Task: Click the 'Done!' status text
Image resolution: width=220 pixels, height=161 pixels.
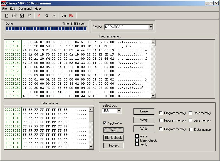Action: click(x=9, y=24)
